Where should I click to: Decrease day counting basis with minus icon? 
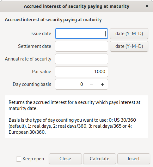pyautogui.click(x=91, y=84)
